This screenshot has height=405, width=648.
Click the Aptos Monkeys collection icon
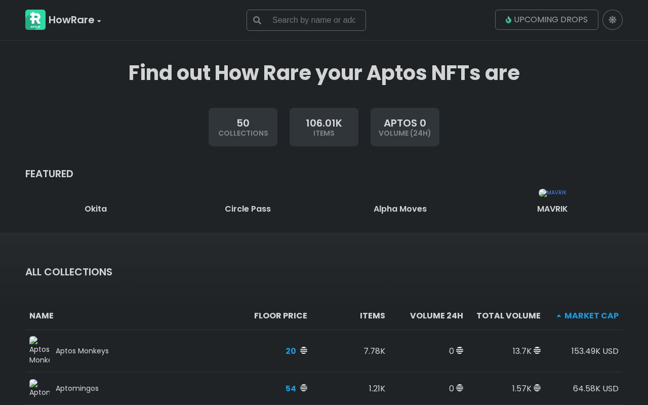(39, 350)
